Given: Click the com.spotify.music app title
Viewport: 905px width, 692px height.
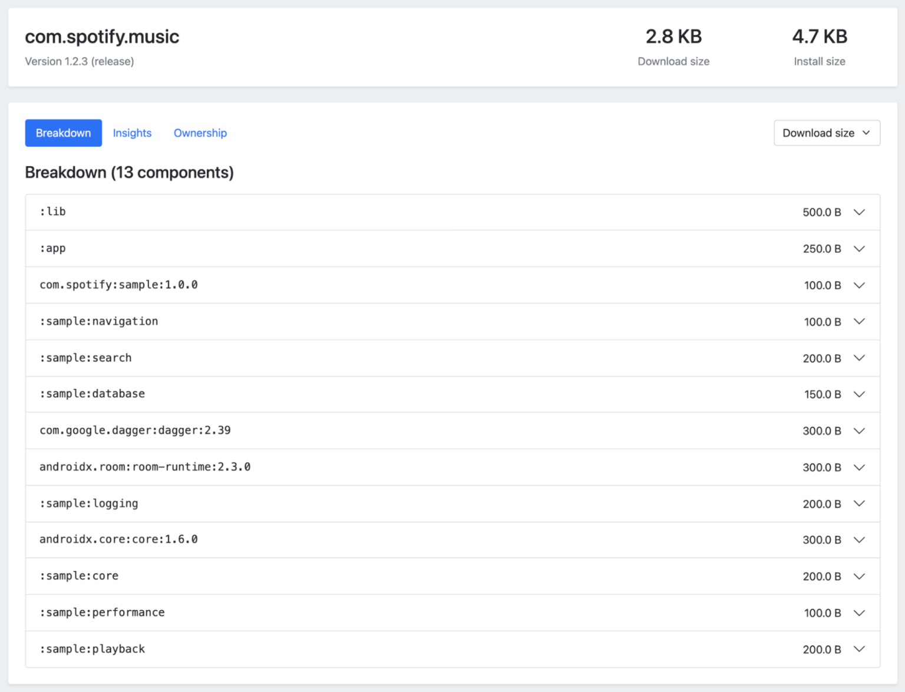Looking at the screenshot, I should 102,37.
